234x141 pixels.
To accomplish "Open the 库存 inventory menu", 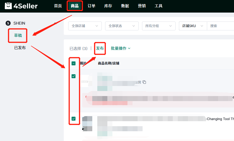I will (x=108, y=6).
